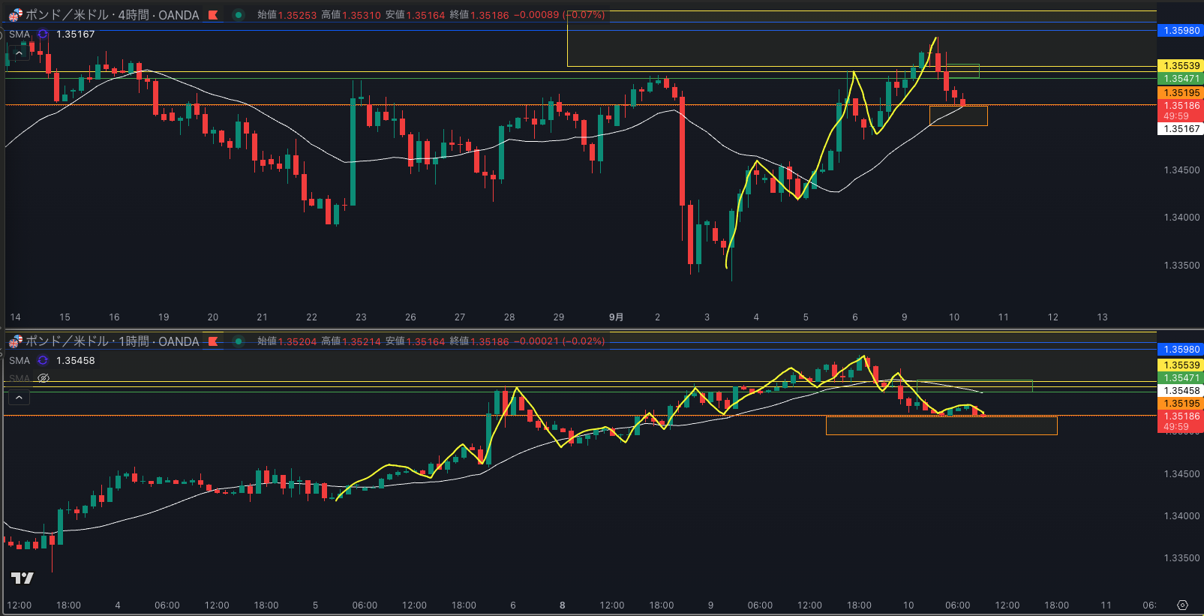Click the 4-hour chart open value 1.35253

(297, 15)
